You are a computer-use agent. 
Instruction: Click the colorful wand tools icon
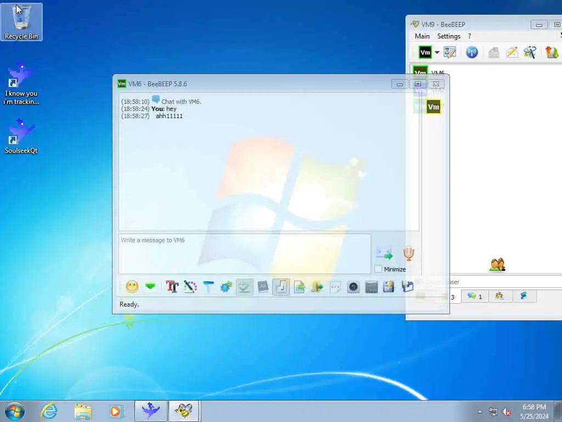530,52
